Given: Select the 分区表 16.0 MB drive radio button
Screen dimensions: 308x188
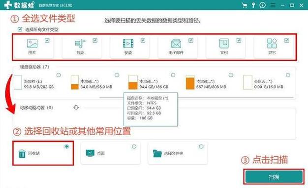Looking at the screenshot, I should (288, 75).
